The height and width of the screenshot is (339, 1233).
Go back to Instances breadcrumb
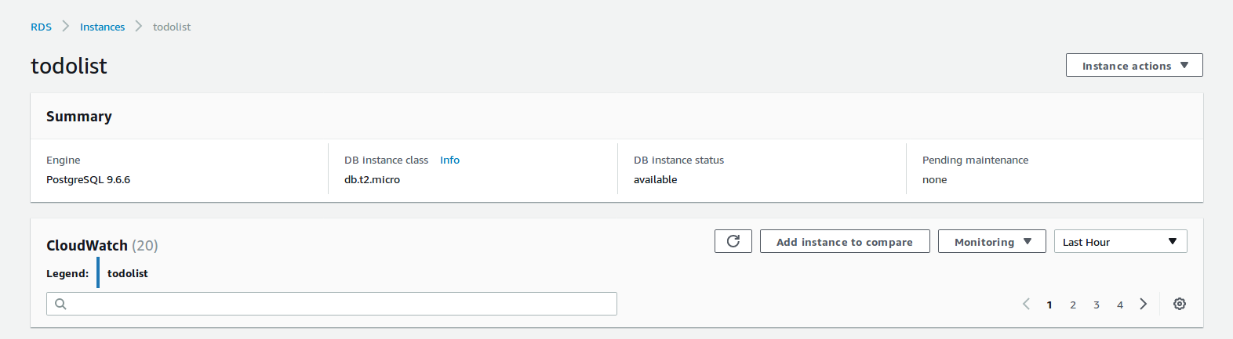(x=102, y=27)
